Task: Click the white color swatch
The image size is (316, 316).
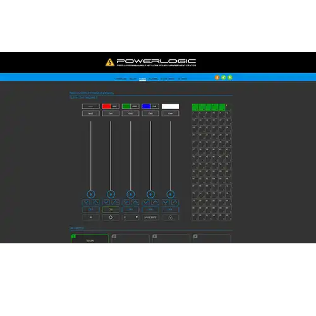Action: click(170, 106)
